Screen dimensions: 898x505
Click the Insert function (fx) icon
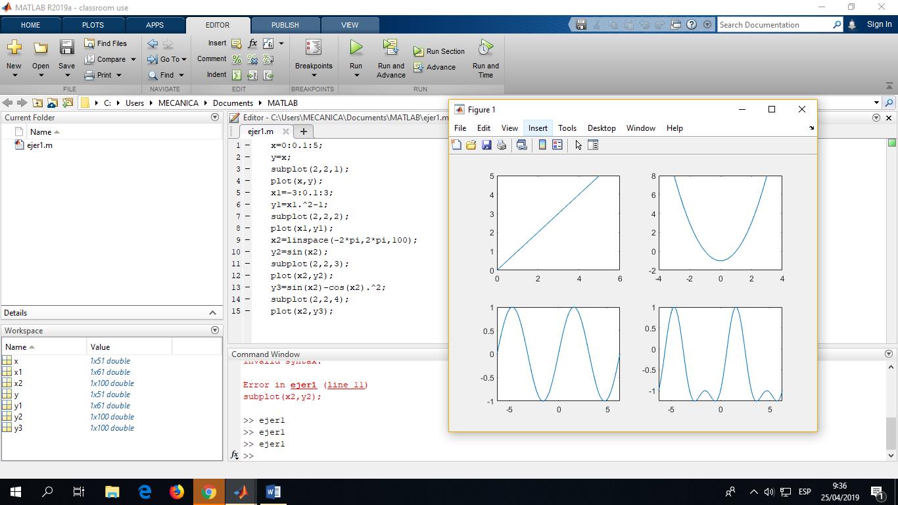tap(252, 43)
